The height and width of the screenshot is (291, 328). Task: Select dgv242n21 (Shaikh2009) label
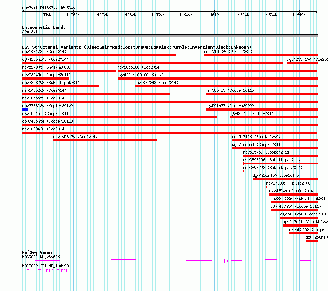coord(306,222)
